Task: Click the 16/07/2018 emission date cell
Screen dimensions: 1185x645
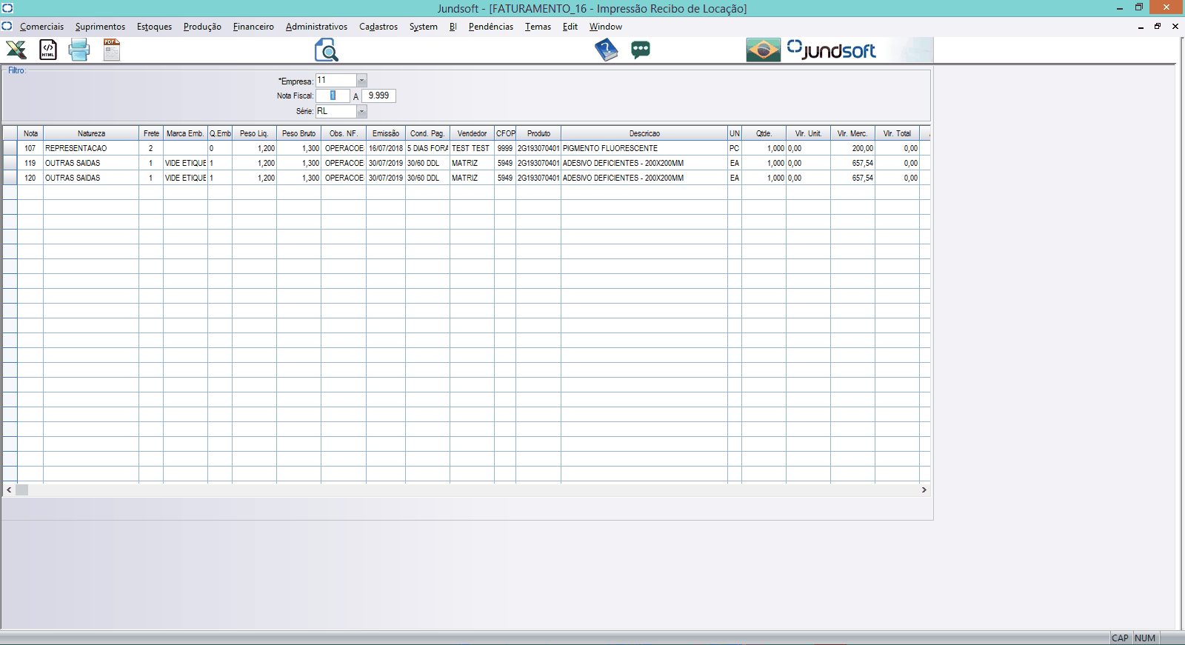Action: [x=386, y=148]
